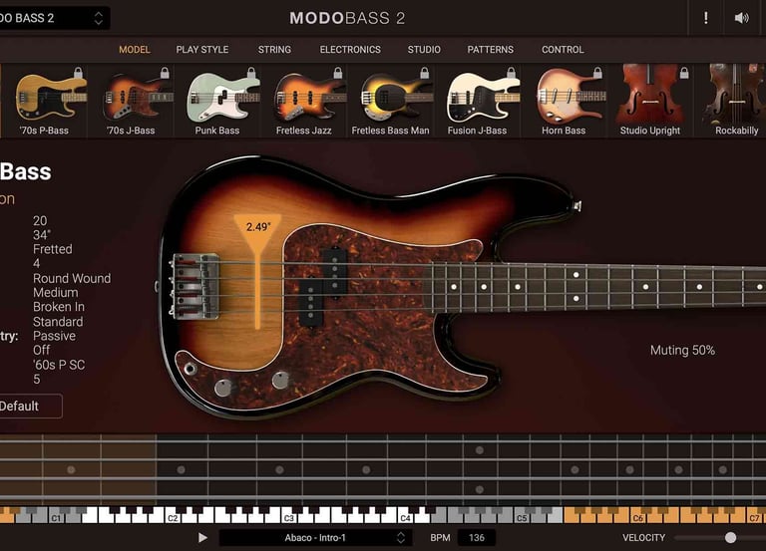Go to the STUDIO tab
The height and width of the screenshot is (551, 766).
(x=424, y=49)
